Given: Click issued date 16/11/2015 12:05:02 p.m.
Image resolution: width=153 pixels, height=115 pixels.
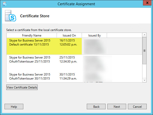Looking at the screenshot, I should click(68, 42).
